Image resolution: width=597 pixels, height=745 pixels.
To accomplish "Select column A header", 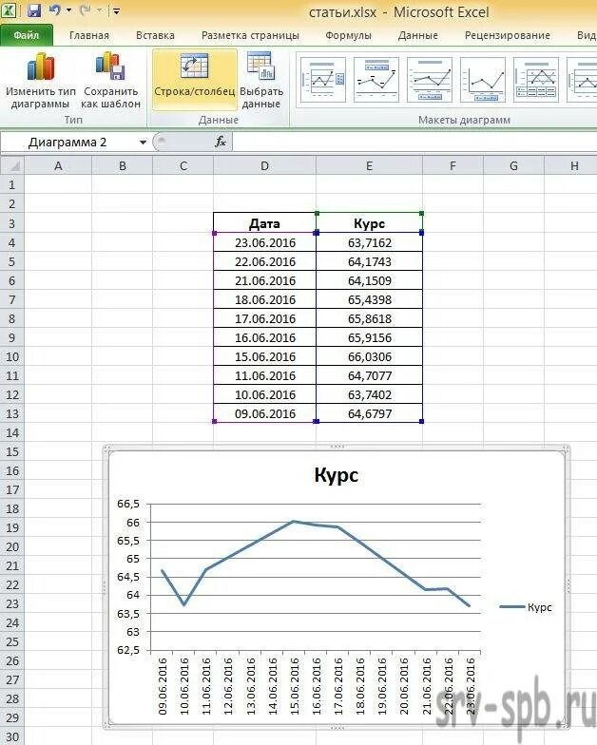I will click(58, 165).
